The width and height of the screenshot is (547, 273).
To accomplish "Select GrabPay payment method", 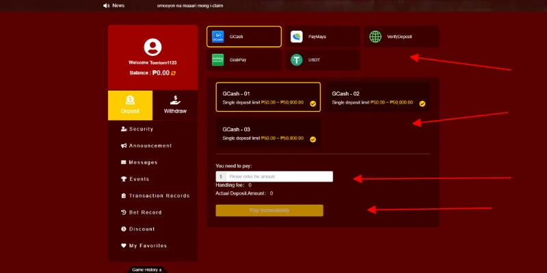I will [x=244, y=60].
